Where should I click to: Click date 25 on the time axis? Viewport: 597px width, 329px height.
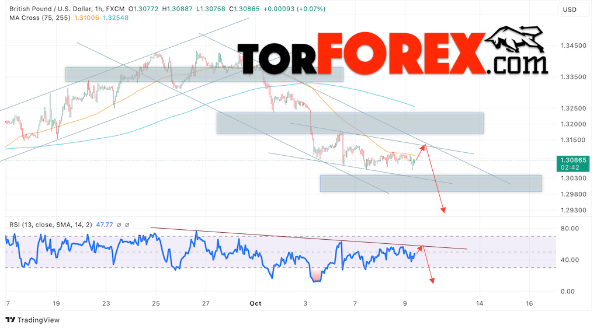click(x=156, y=303)
